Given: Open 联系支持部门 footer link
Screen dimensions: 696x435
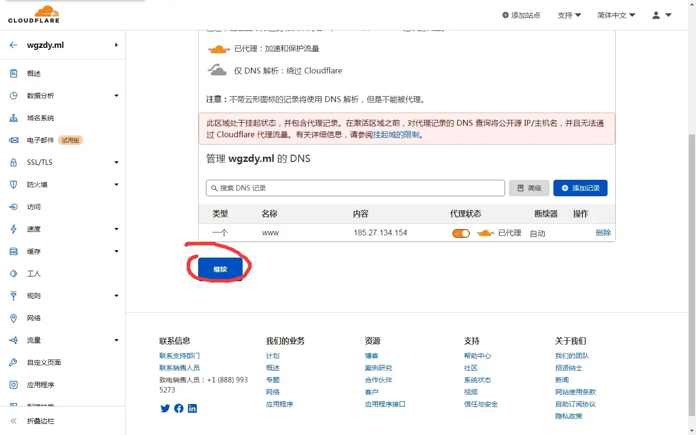Looking at the screenshot, I should click(x=179, y=356).
